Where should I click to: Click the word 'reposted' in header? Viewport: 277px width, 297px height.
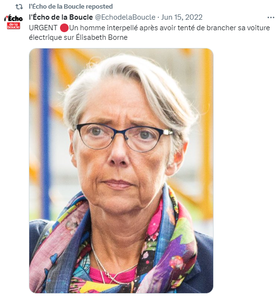click(99, 6)
